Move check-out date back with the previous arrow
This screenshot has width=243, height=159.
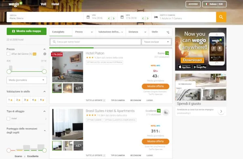pyautogui.click(x=143, y=18)
